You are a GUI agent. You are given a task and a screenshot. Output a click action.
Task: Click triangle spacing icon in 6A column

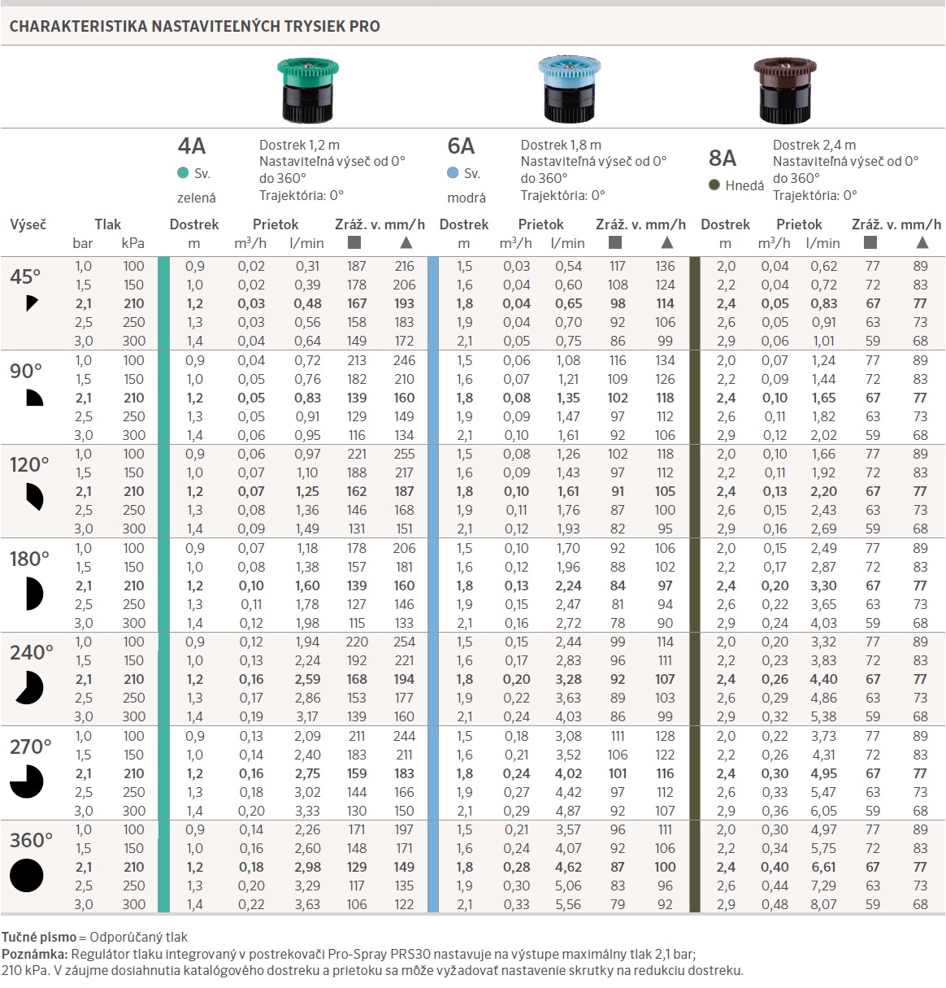666,243
